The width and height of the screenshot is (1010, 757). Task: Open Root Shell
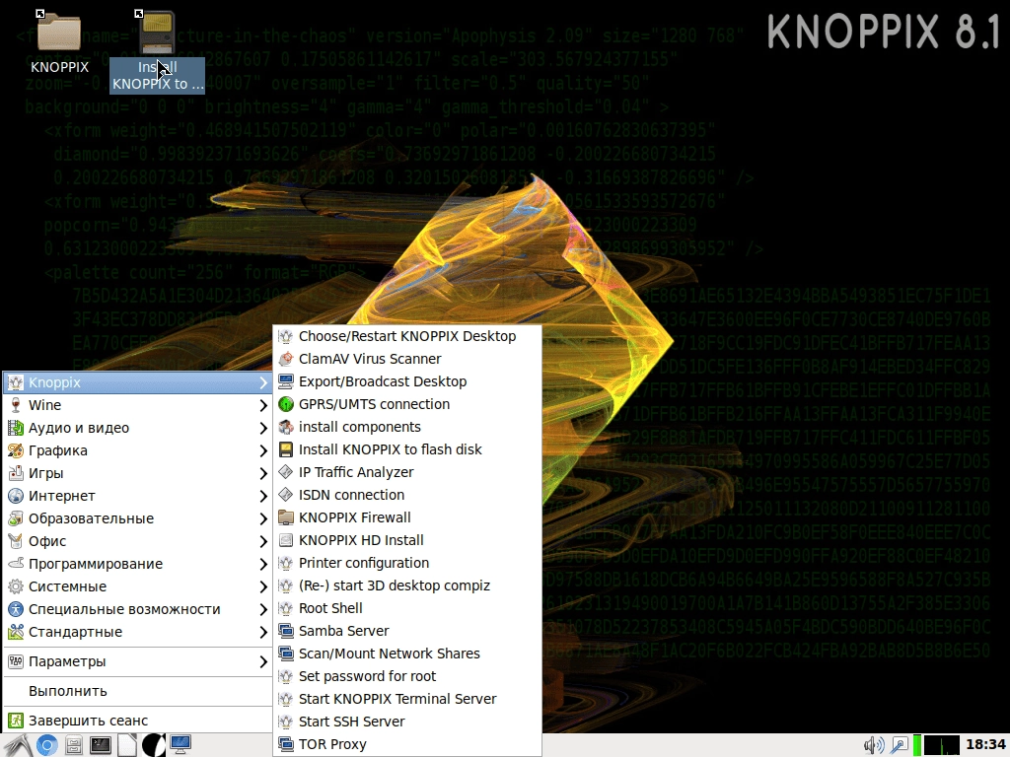pyautogui.click(x=407, y=608)
